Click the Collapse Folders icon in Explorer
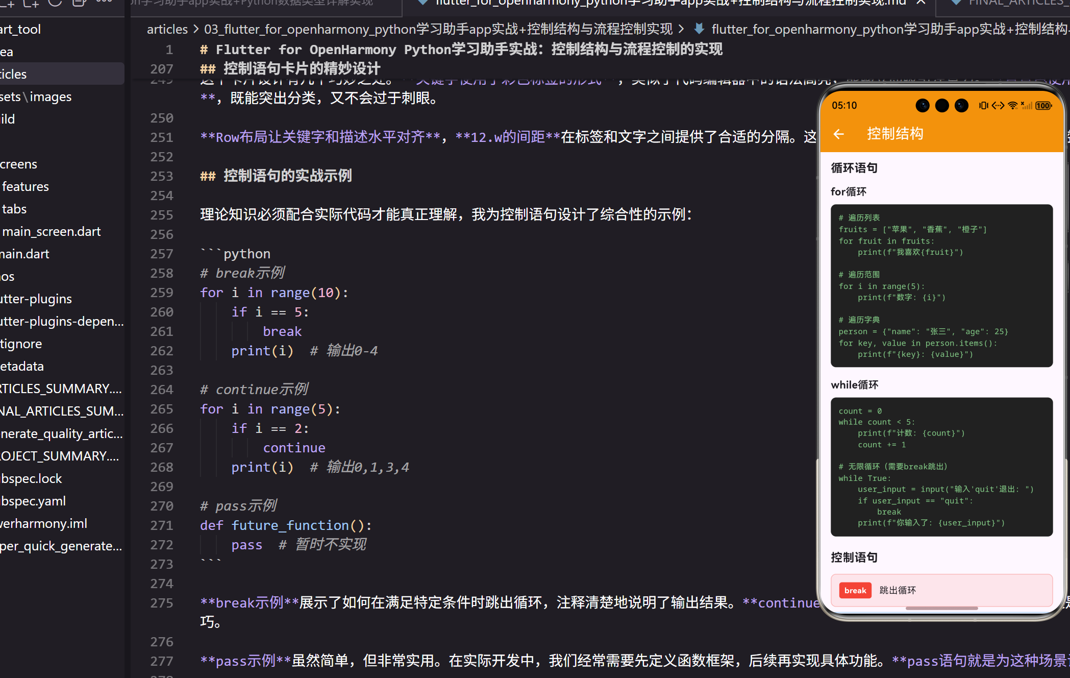1070x678 pixels. pyautogui.click(x=79, y=3)
